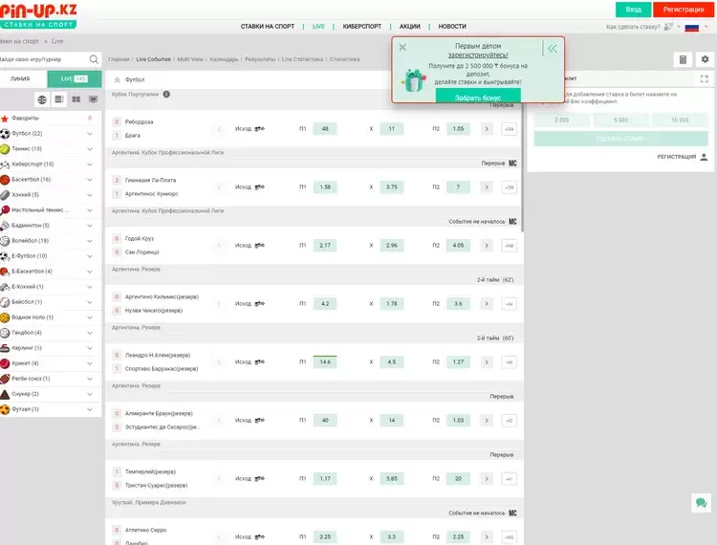Image resolution: width=717 pixels, height=545 pixels.
Task: Click the Крикет ball icon
Action: click(x=5, y=363)
